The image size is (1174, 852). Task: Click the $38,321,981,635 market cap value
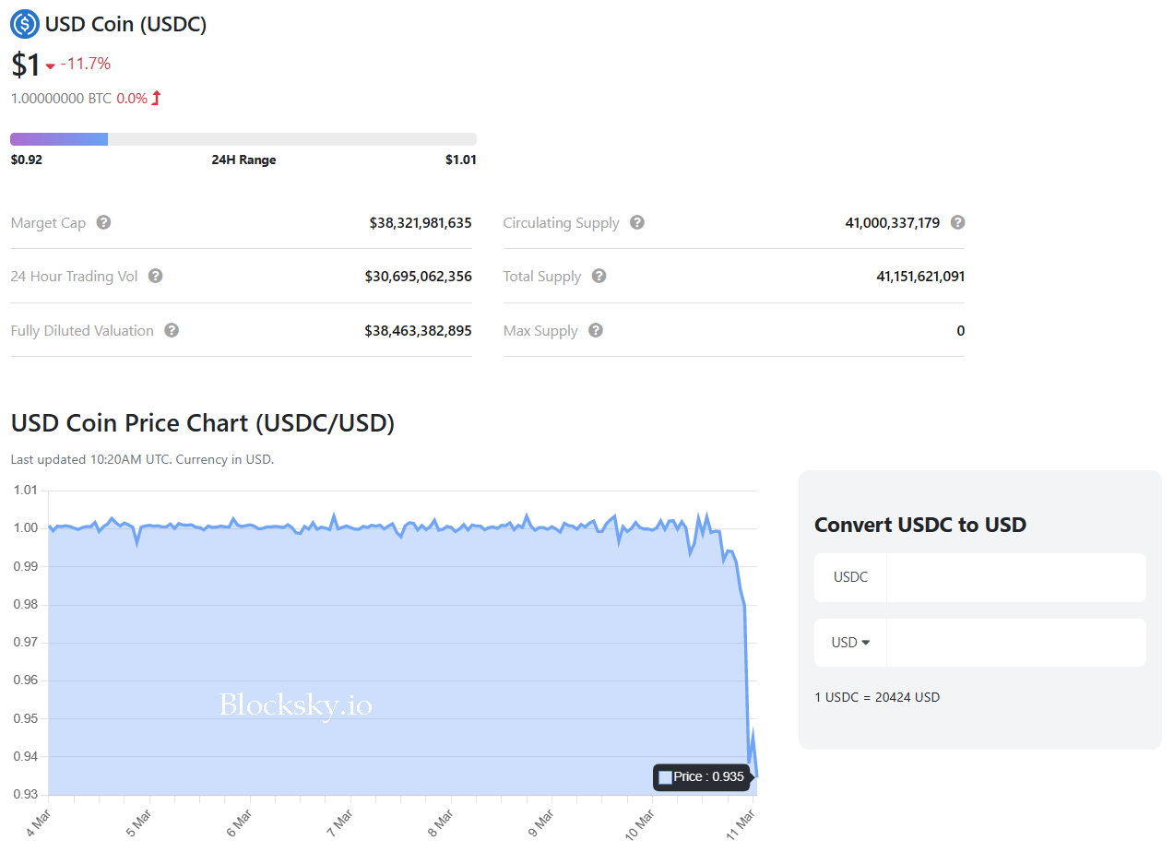pyautogui.click(x=421, y=222)
